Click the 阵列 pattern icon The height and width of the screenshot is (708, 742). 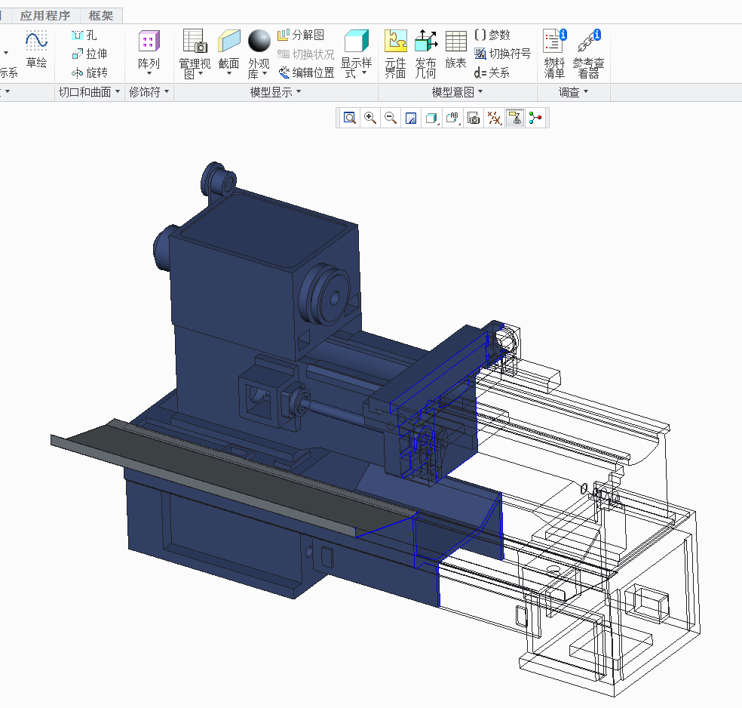click(149, 42)
